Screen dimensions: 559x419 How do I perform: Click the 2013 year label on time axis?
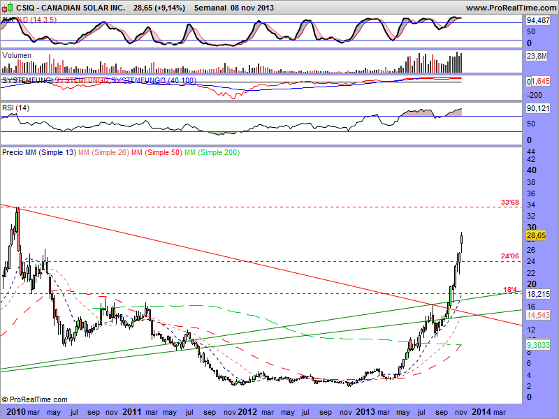click(365, 412)
